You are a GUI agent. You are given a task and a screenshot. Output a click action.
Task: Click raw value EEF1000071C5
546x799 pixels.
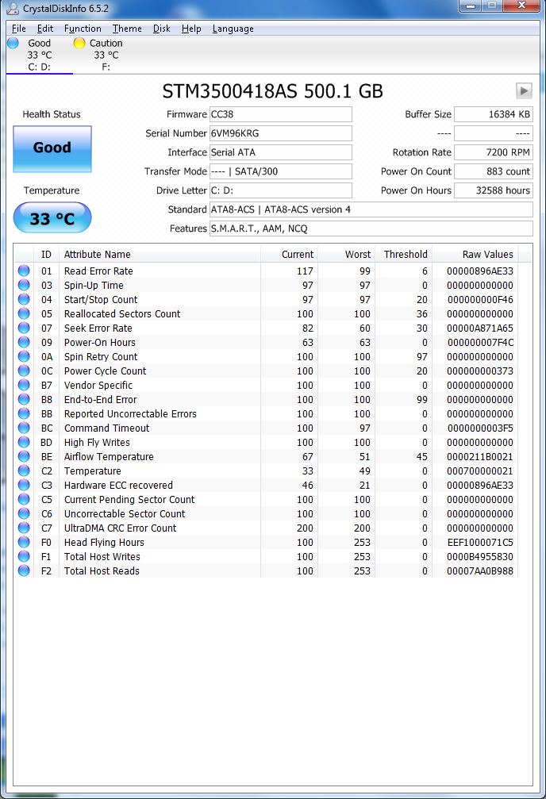(x=479, y=542)
